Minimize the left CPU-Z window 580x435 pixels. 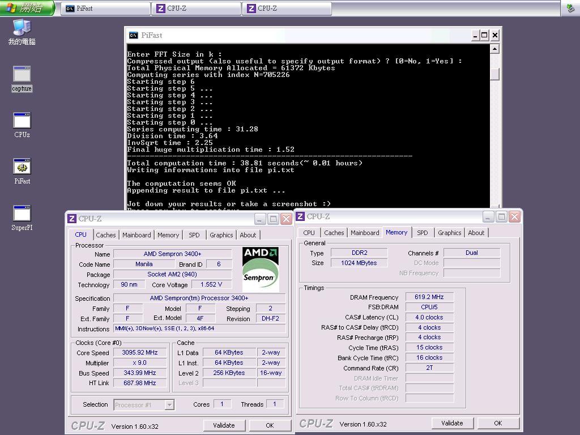pyautogui.click(x=259, y=219)
